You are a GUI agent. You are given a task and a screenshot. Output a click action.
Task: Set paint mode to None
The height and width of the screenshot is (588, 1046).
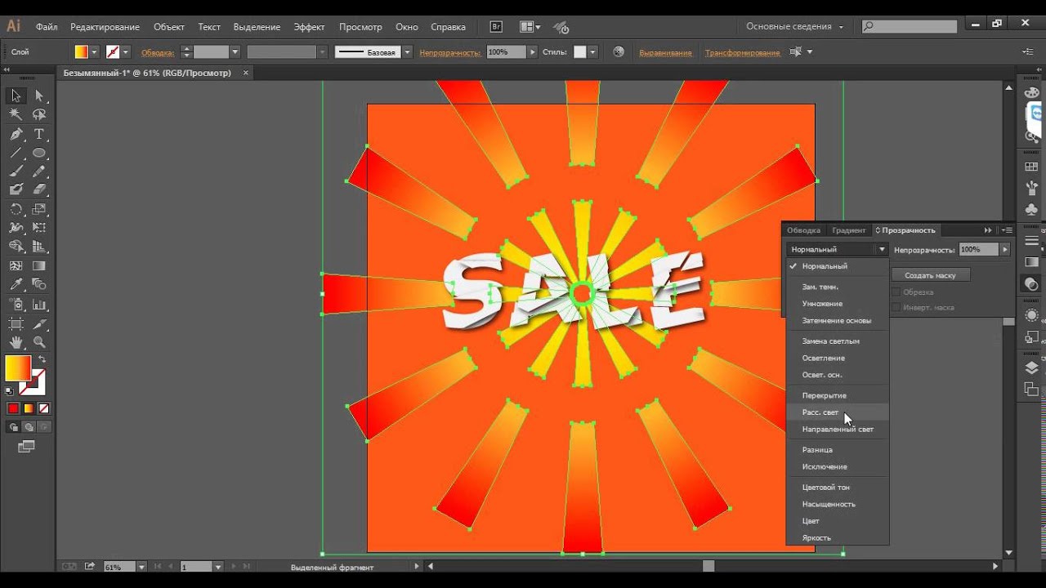coord(44,408)
